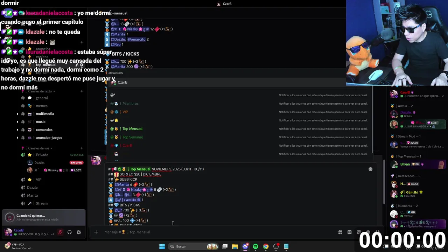Click CzarB in the member list

418,94
